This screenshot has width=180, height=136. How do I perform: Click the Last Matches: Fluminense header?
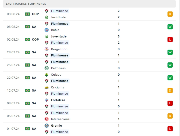[26, 4]
